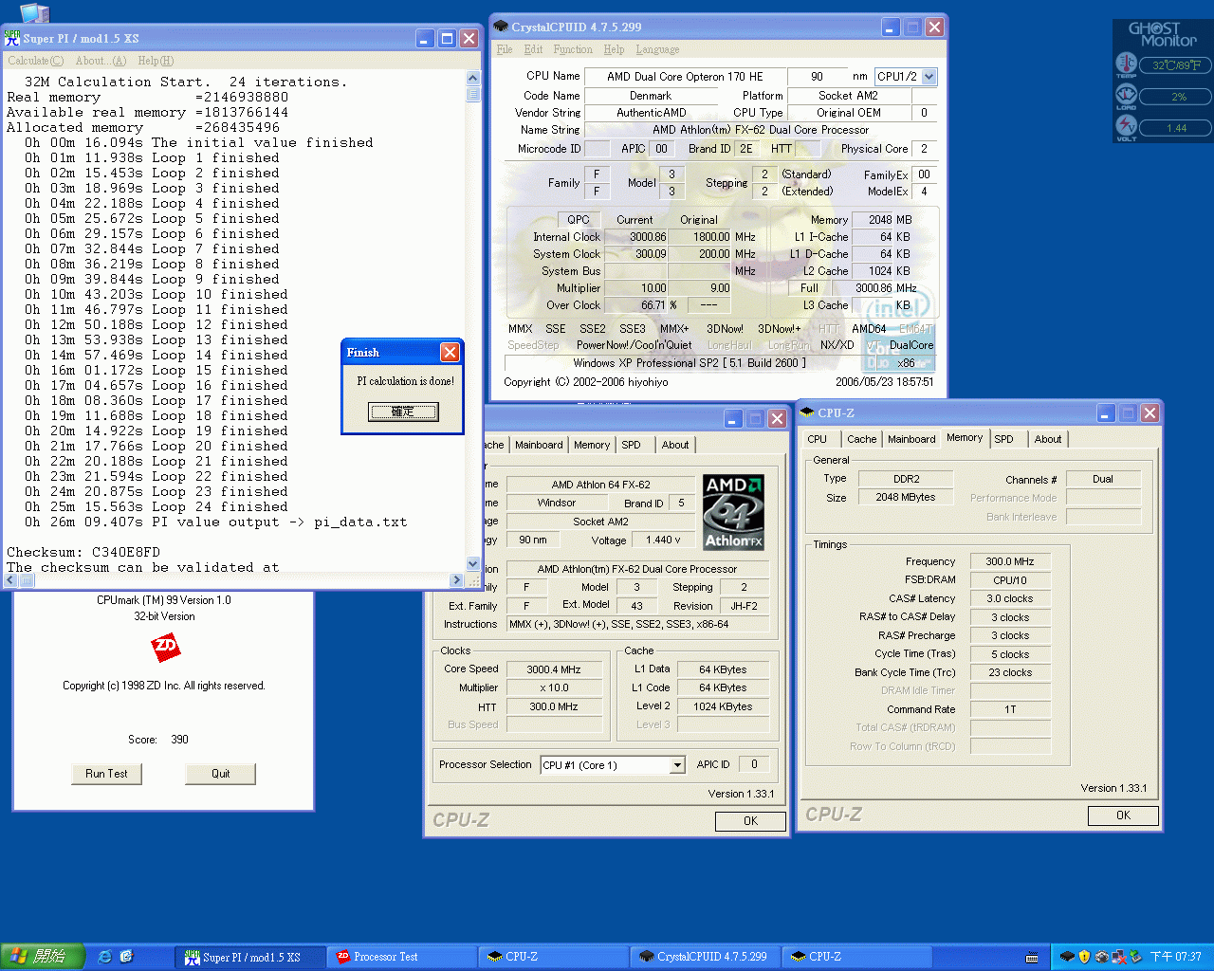Close the Finish dialog with the red X

point(450,352)
